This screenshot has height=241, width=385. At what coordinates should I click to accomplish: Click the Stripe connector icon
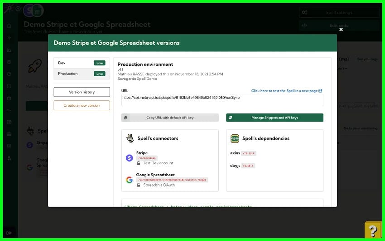(129, 158)
